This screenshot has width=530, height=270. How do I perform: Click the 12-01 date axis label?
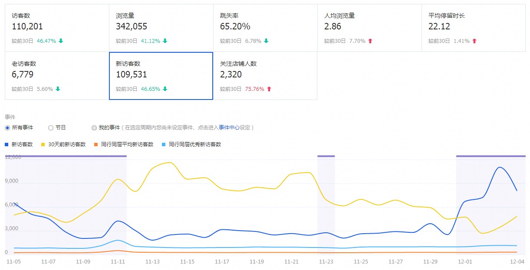(x=465, y=262)
